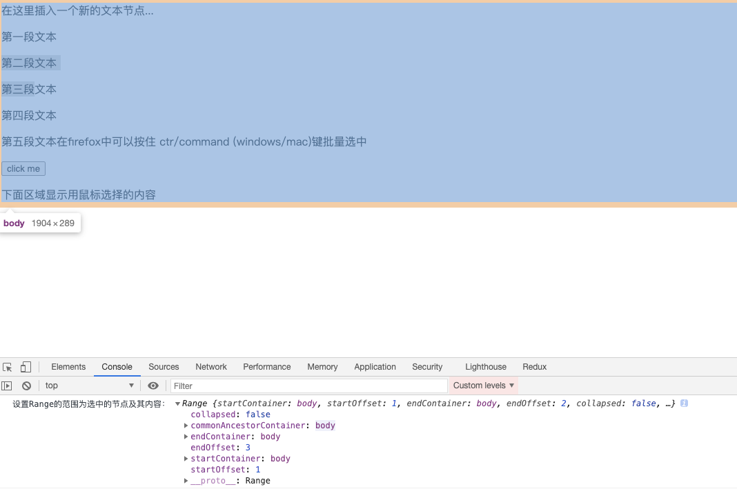Image resolution: width=737 pixels, height=489 pixels.
Task: Open the Custom levels dropdown
Action: [483, 385]
